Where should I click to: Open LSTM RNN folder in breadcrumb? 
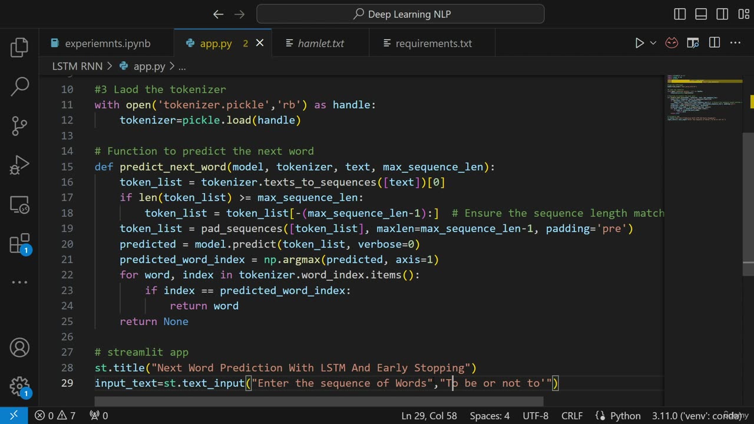77,66
